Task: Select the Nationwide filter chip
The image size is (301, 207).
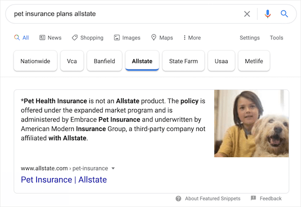Action: (x=35, y=61)
